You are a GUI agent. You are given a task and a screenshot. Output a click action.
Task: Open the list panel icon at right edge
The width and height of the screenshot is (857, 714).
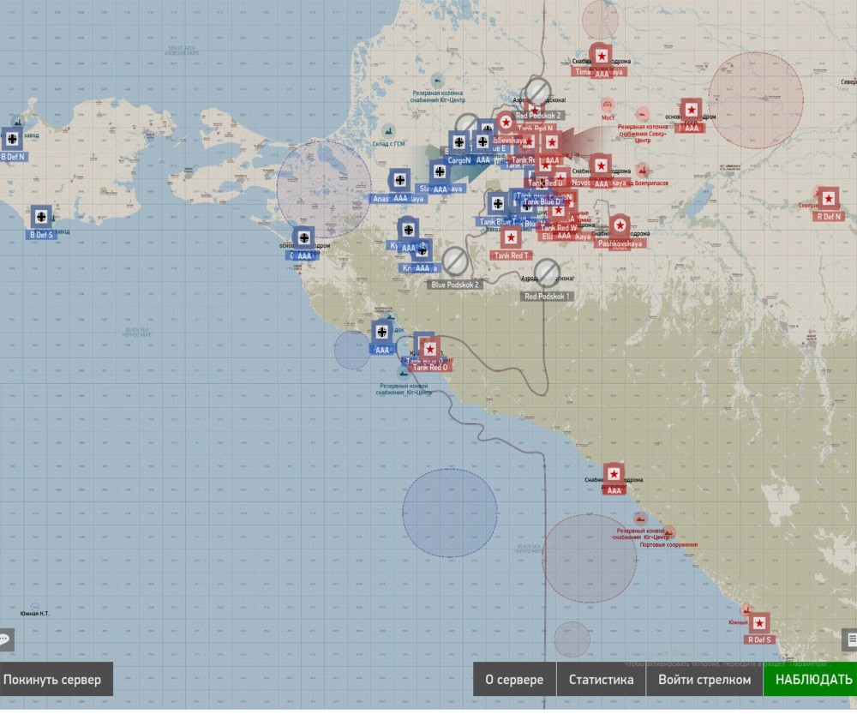850,639
